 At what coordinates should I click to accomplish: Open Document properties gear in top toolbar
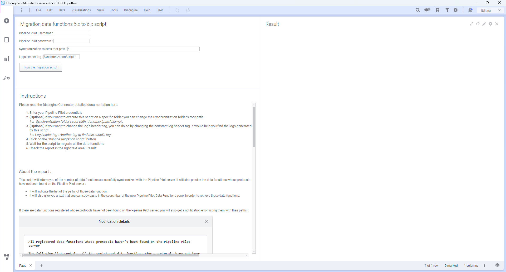456,10
